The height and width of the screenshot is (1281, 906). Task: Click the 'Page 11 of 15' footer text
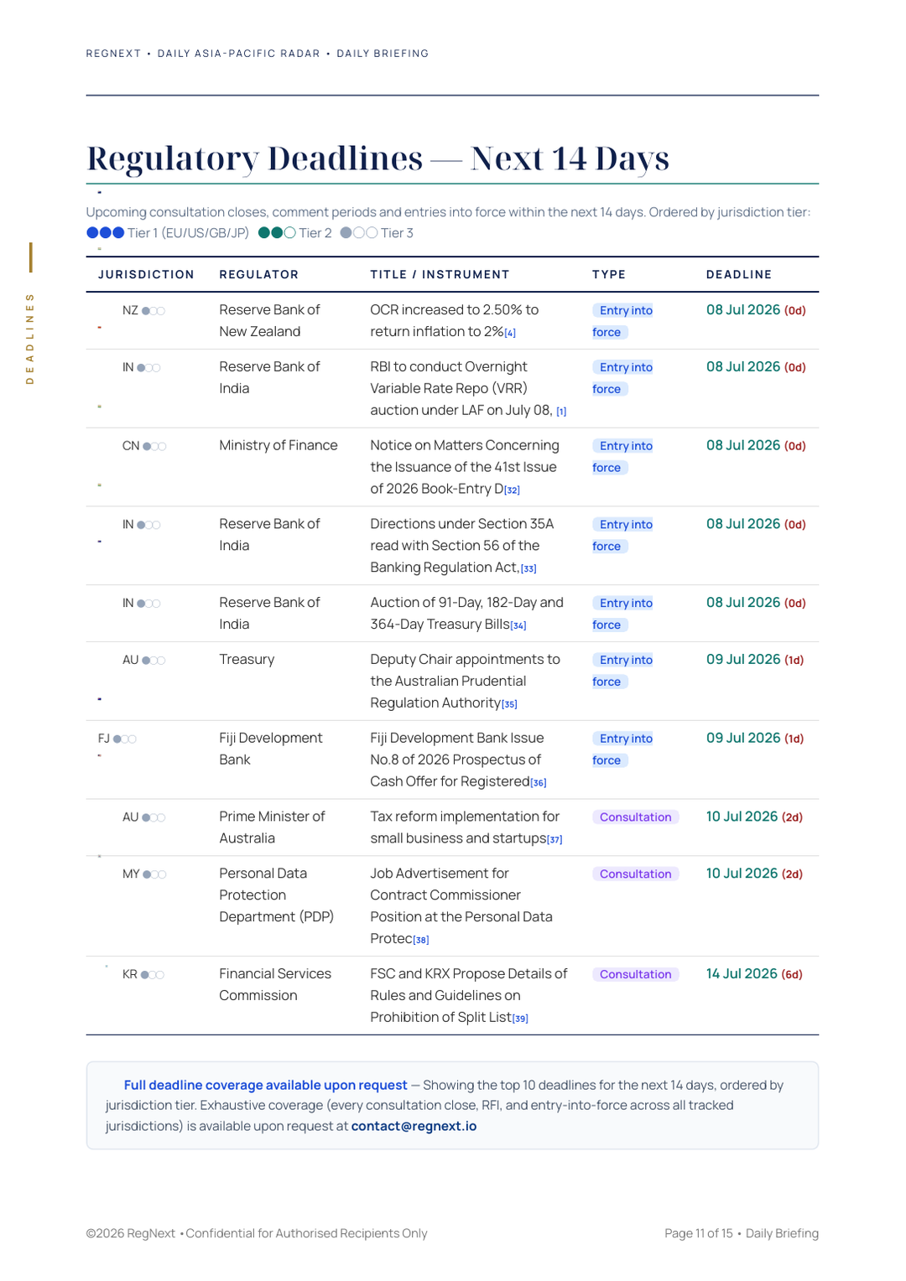[699, 1234]
